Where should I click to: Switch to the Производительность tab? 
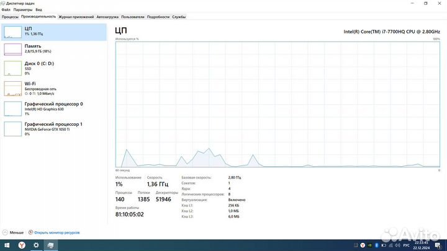pyautogui.click(x=38, y=17)
